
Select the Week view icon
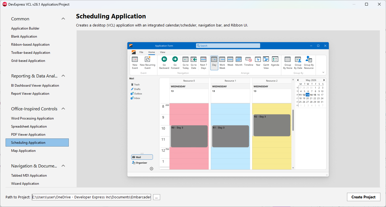coord(230,59)
